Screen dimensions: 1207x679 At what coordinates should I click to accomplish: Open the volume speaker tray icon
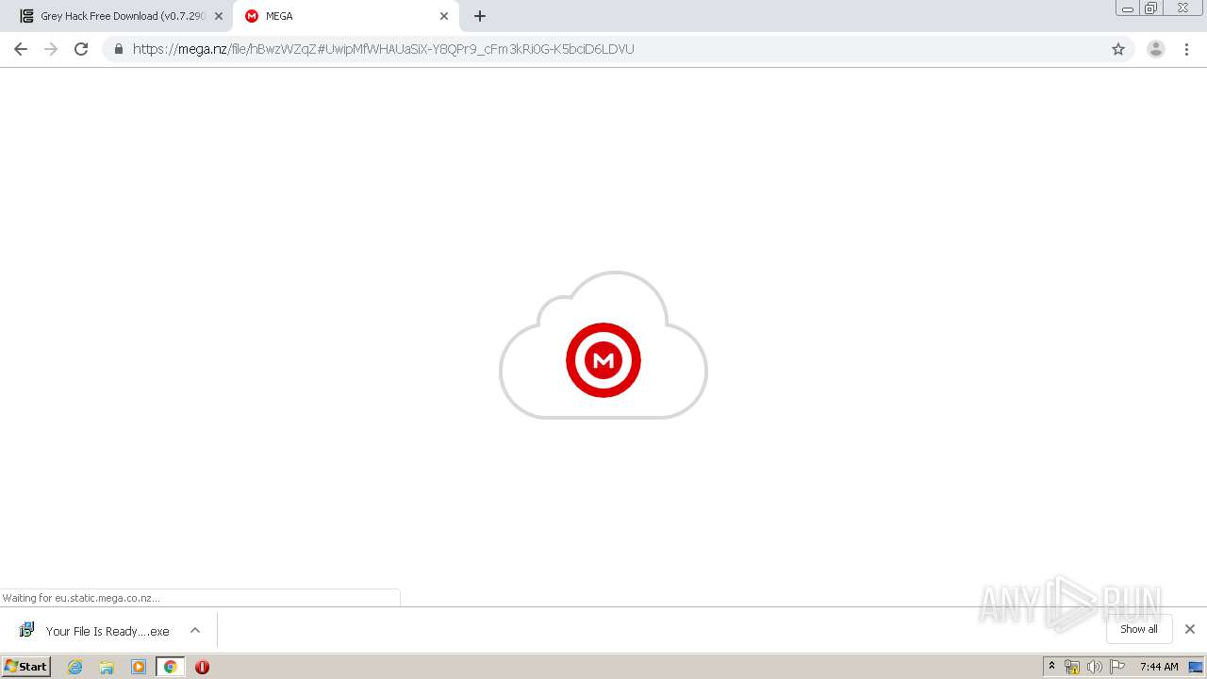point(1094,667)
